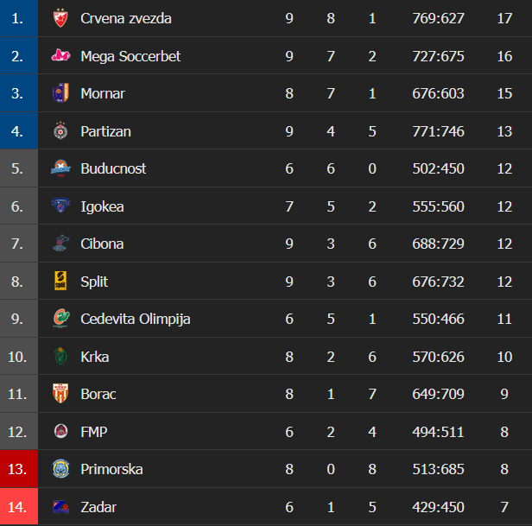Click the Split yellow team logo
Viewport: 532px width, 526px height.
pos(60,282)
